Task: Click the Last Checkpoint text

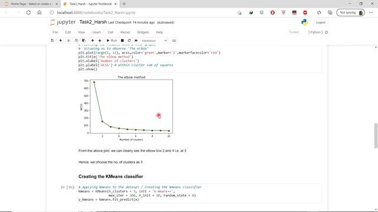Action: tap(131, 22)
